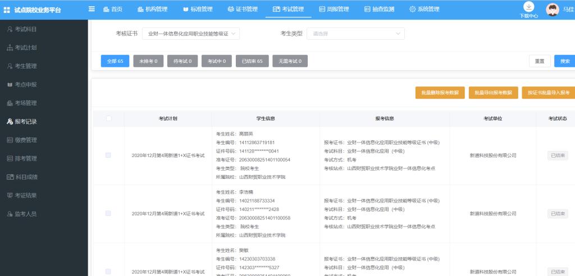Select the 已结束 65 filter tab
The width and height of the screenshot is (575, 276).
[x=252, y=61]
